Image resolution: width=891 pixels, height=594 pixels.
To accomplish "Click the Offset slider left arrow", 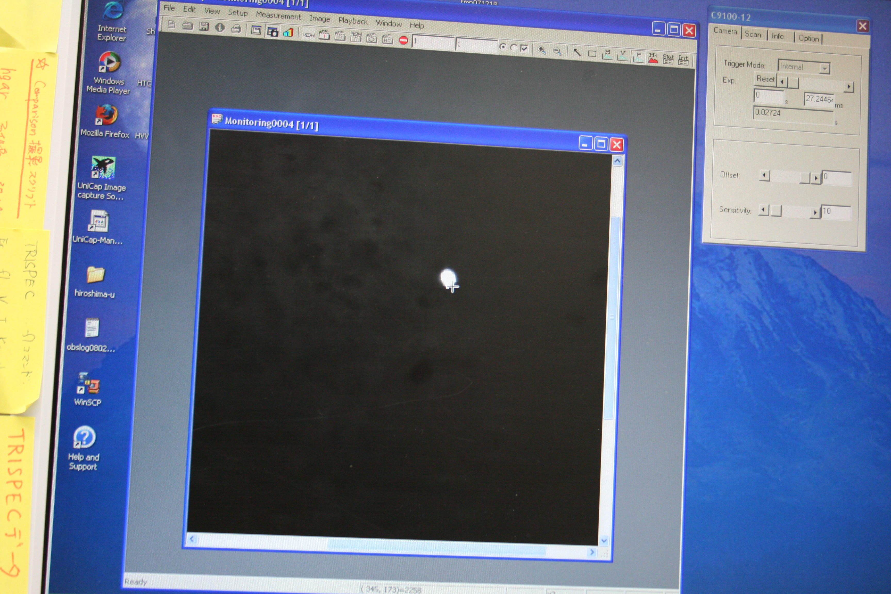I will [764, 175].
